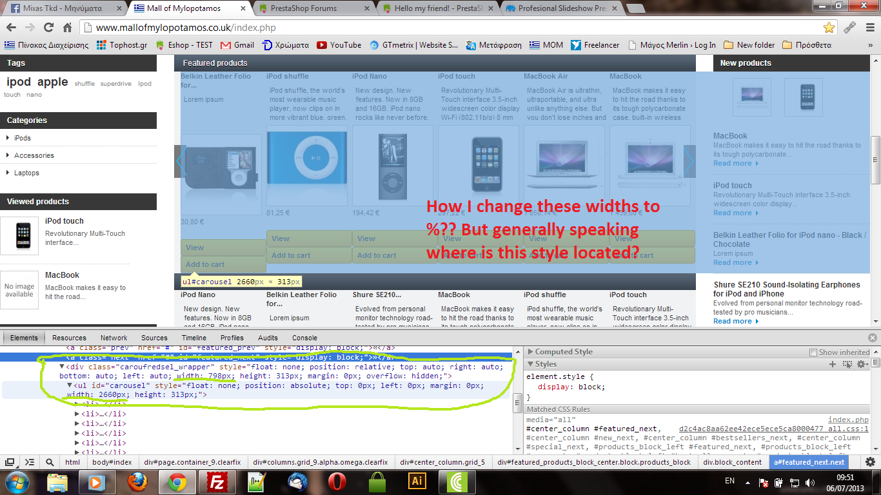This screenshot has height=495, width=881.
Task: Click the 'apple' tag link
Action: pos(52,82)
